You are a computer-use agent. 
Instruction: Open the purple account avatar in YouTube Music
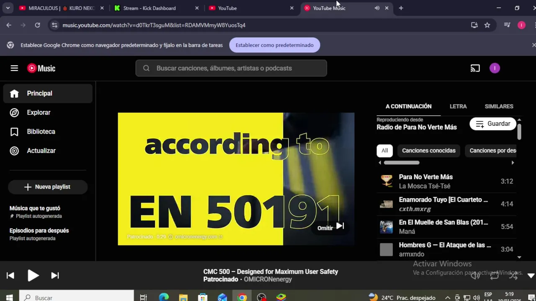tap(495, 68)
